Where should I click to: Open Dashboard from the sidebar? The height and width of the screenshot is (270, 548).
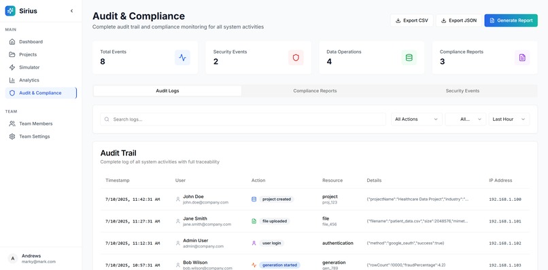pyautogui.click(x=41, y=41)
